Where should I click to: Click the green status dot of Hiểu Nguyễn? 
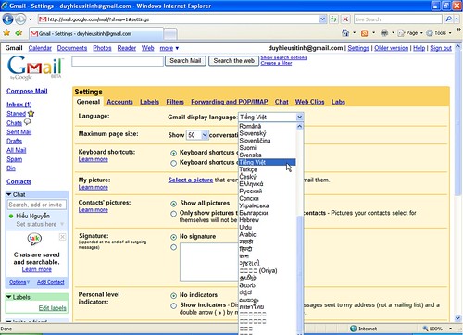click(x=11, y=216)
